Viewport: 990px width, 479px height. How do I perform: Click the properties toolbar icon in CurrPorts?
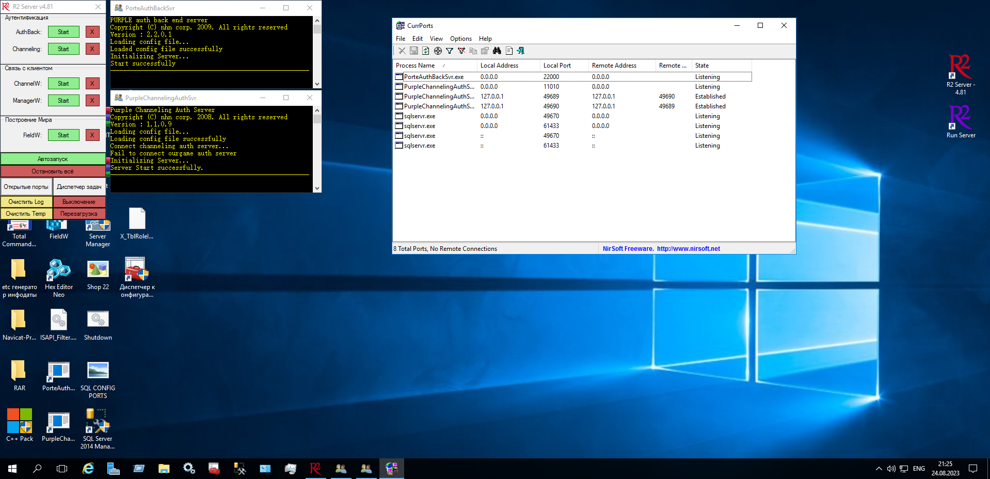(x=485, y=51)
